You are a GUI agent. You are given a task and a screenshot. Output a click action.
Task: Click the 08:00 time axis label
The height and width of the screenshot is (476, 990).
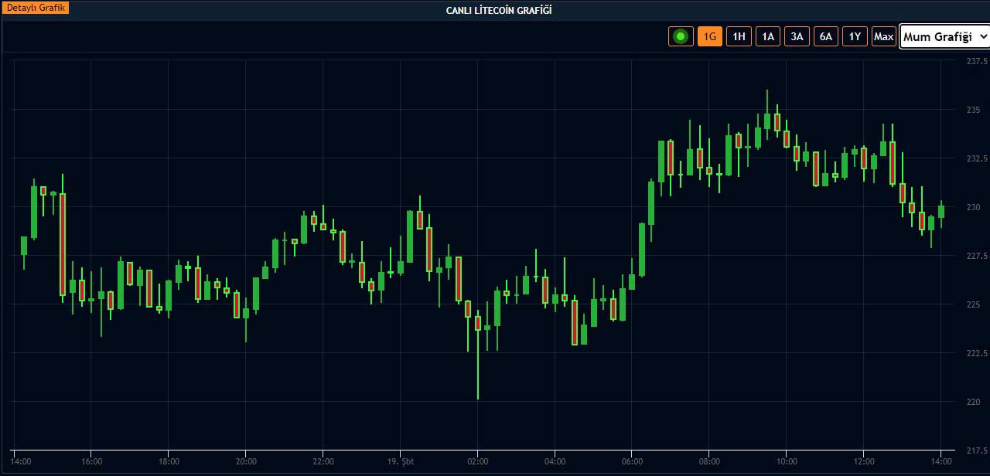(x=709, y=461)
